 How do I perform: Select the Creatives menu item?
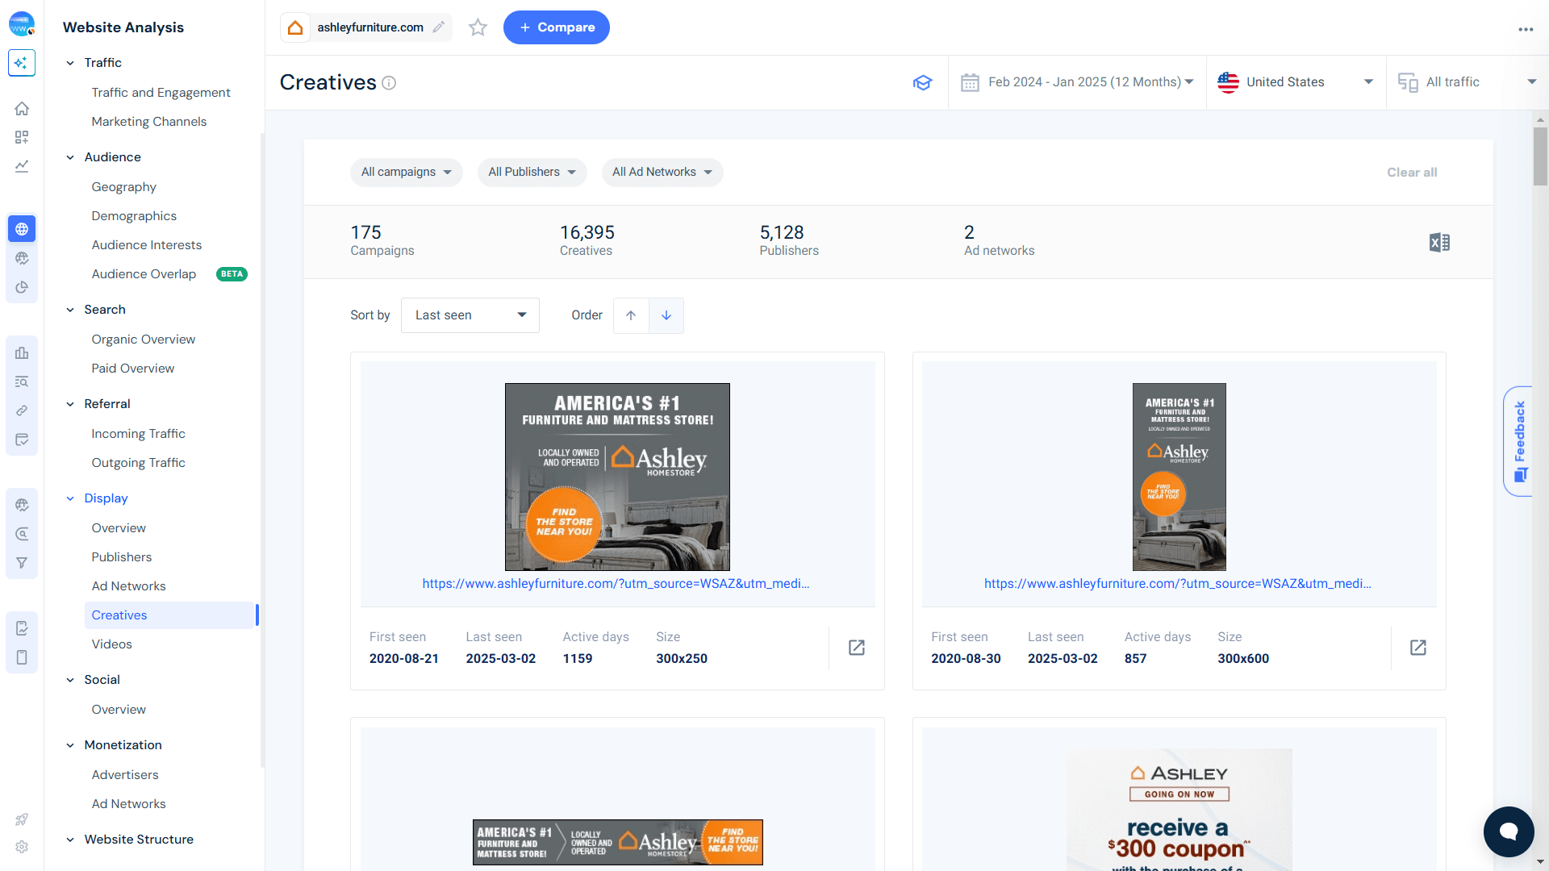pyautogui.click(x=171, y=615)
